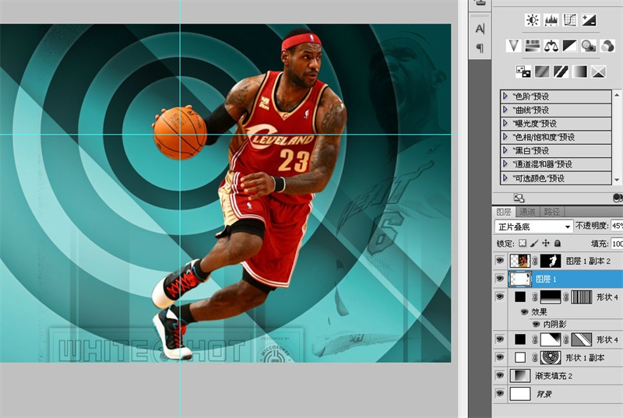Open the 正片叠底 blend mode dropdown

[x=533, y=226]
